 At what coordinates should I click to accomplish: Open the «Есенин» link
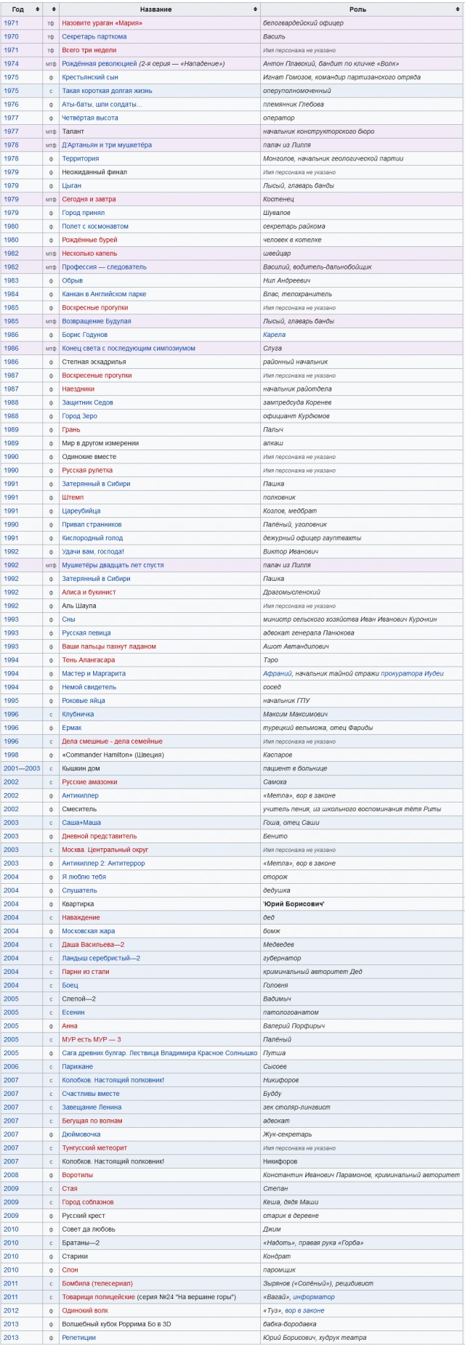tap(73, 1012)
